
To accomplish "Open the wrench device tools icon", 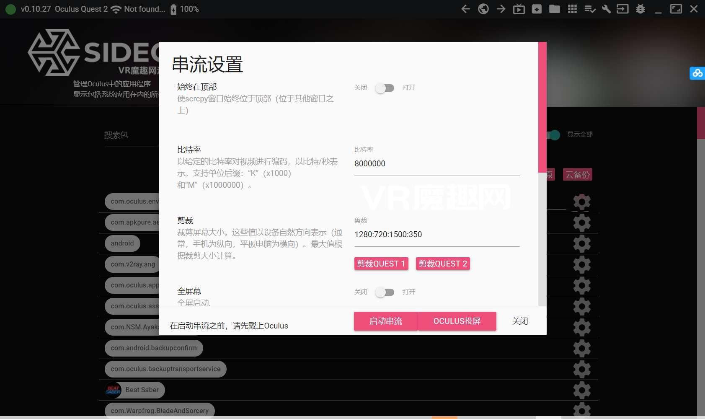I will pos(606,9).
